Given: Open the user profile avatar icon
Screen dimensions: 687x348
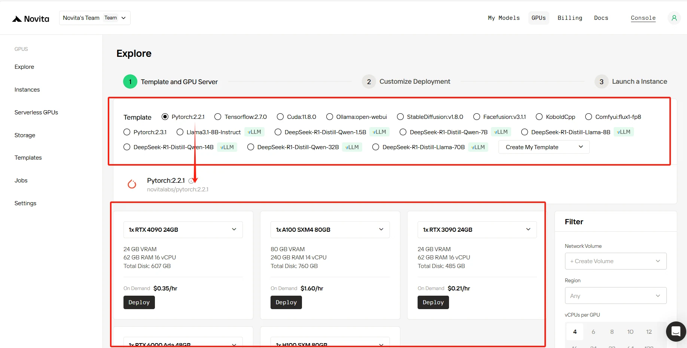Looking at the screenshot, I should pos(674,18).
